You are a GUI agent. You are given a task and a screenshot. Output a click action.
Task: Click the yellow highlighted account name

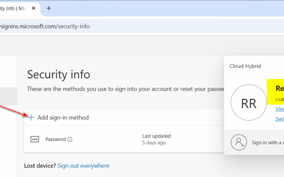pyautogui.click(x=279, y=88)
